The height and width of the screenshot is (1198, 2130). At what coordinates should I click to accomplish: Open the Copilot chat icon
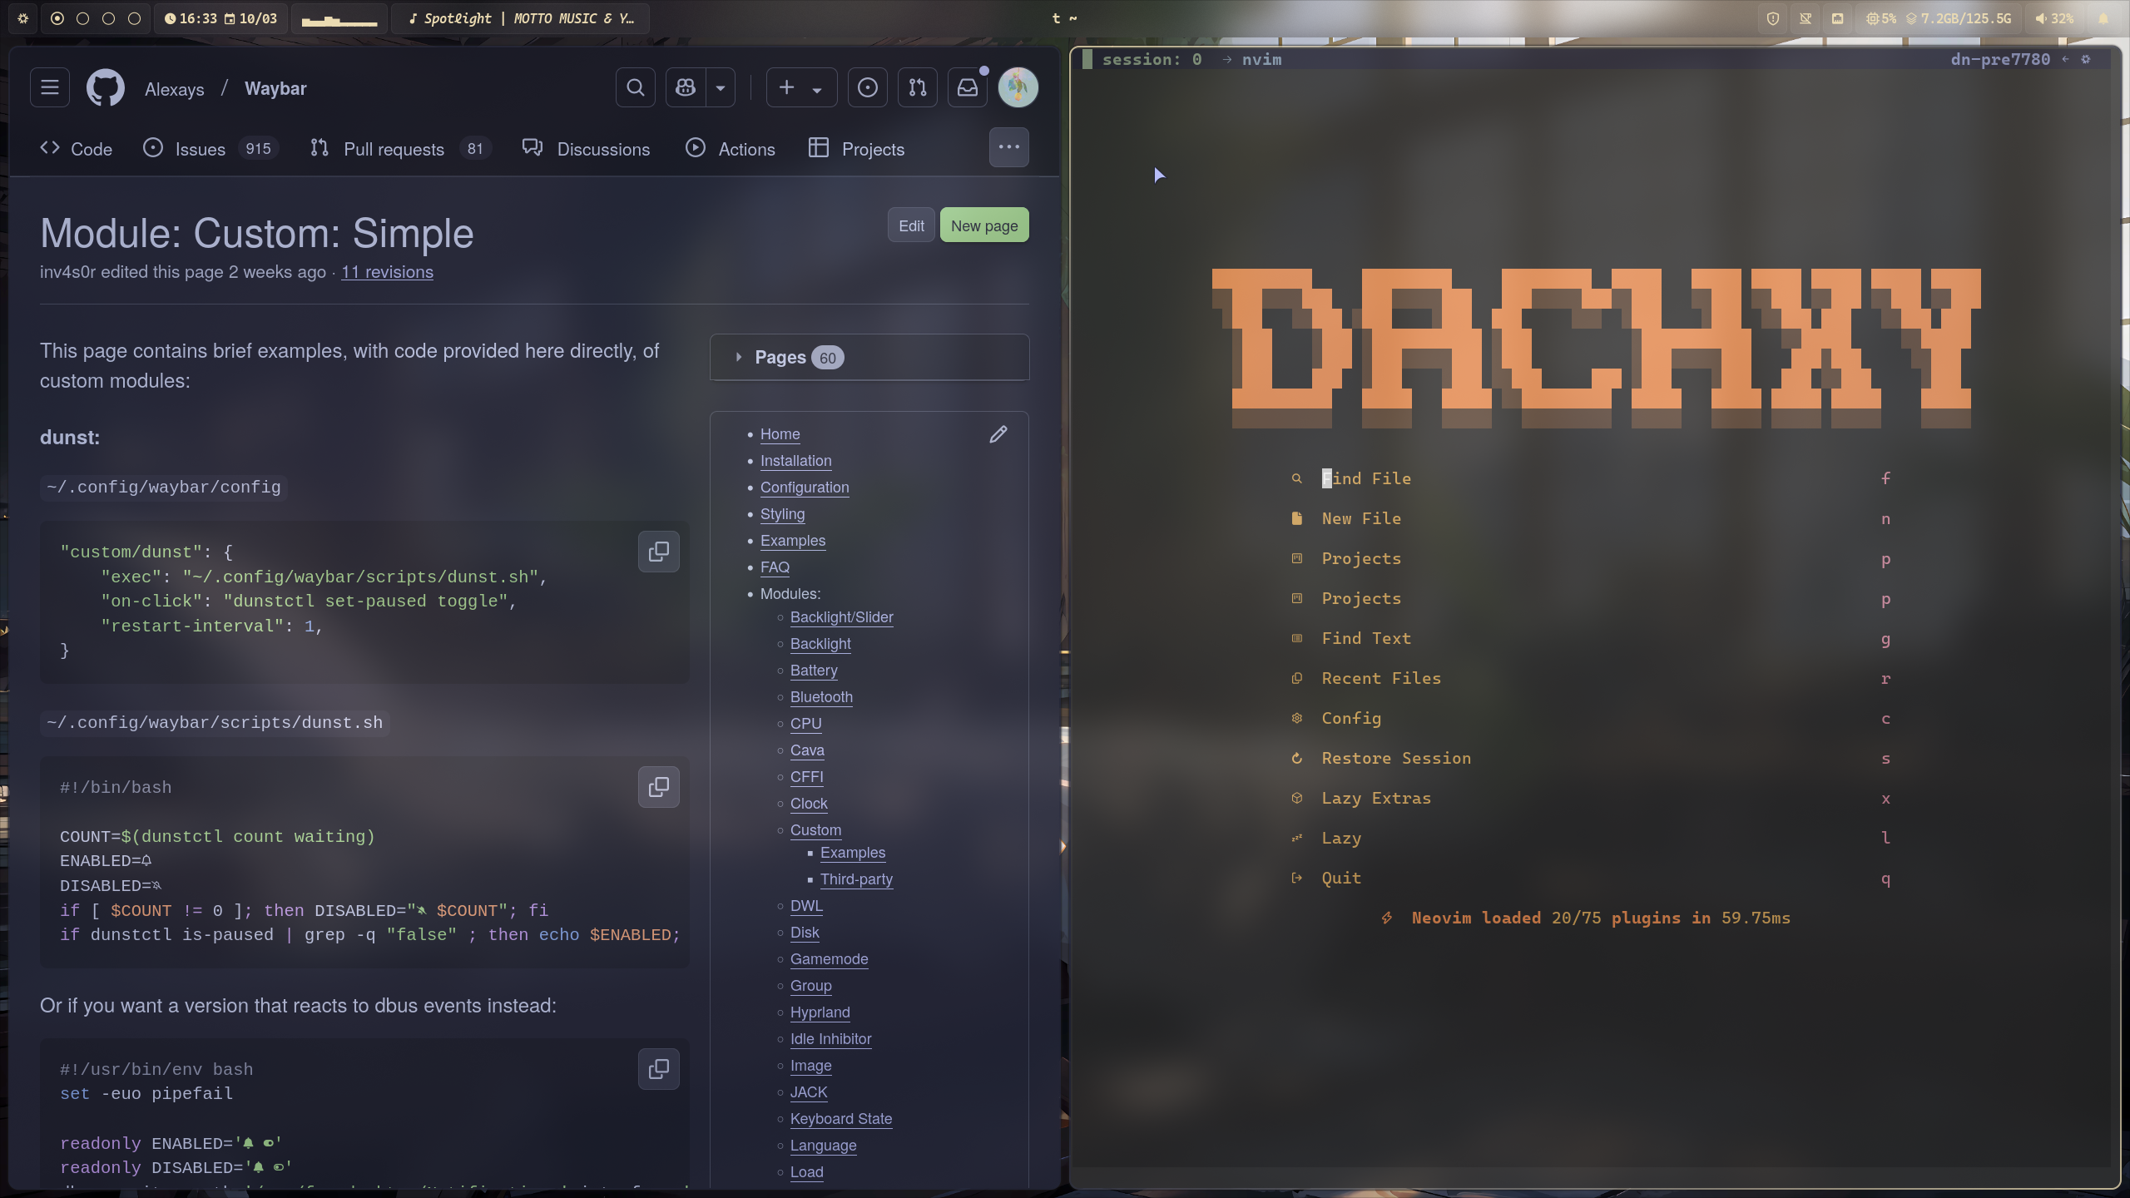[x=686, y=88]
